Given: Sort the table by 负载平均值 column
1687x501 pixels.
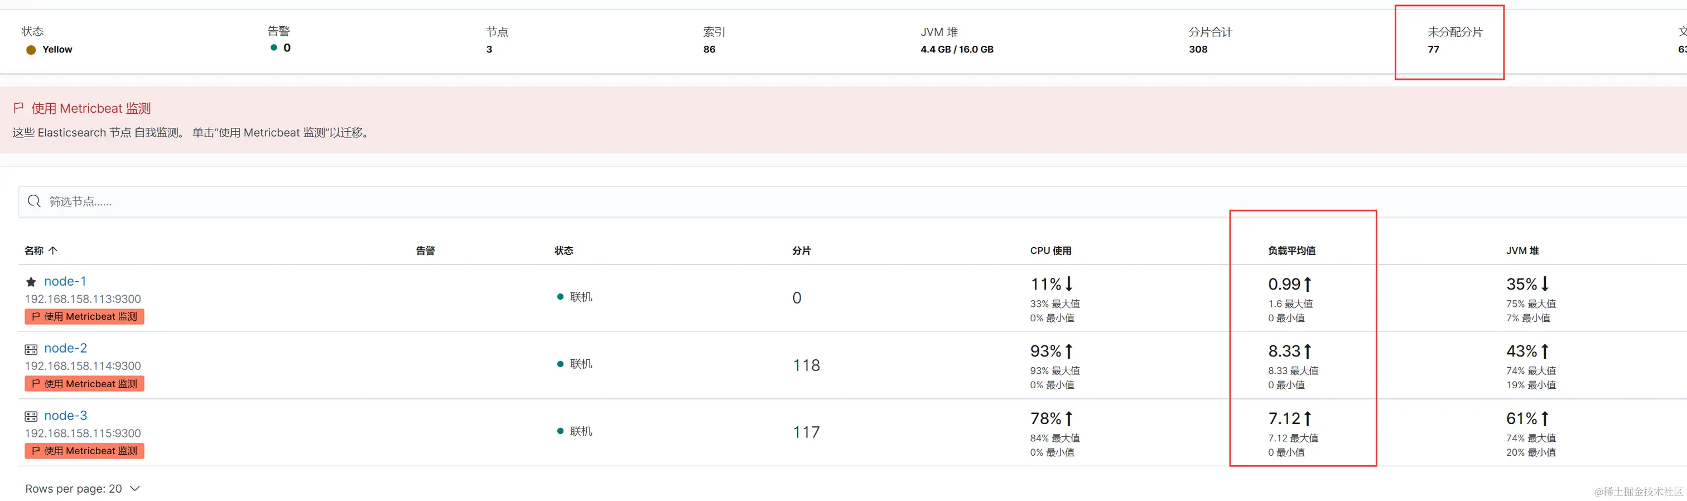Looking at the screenshot, I should point(1291,251).
